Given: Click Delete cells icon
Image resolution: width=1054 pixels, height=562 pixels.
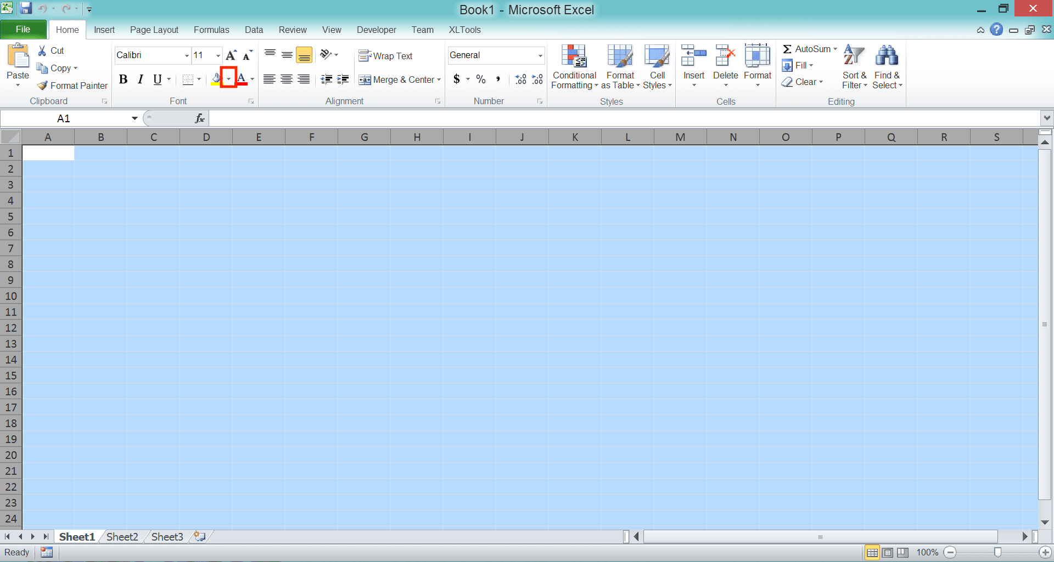Looking at the screenshot, I should [725, 56].
